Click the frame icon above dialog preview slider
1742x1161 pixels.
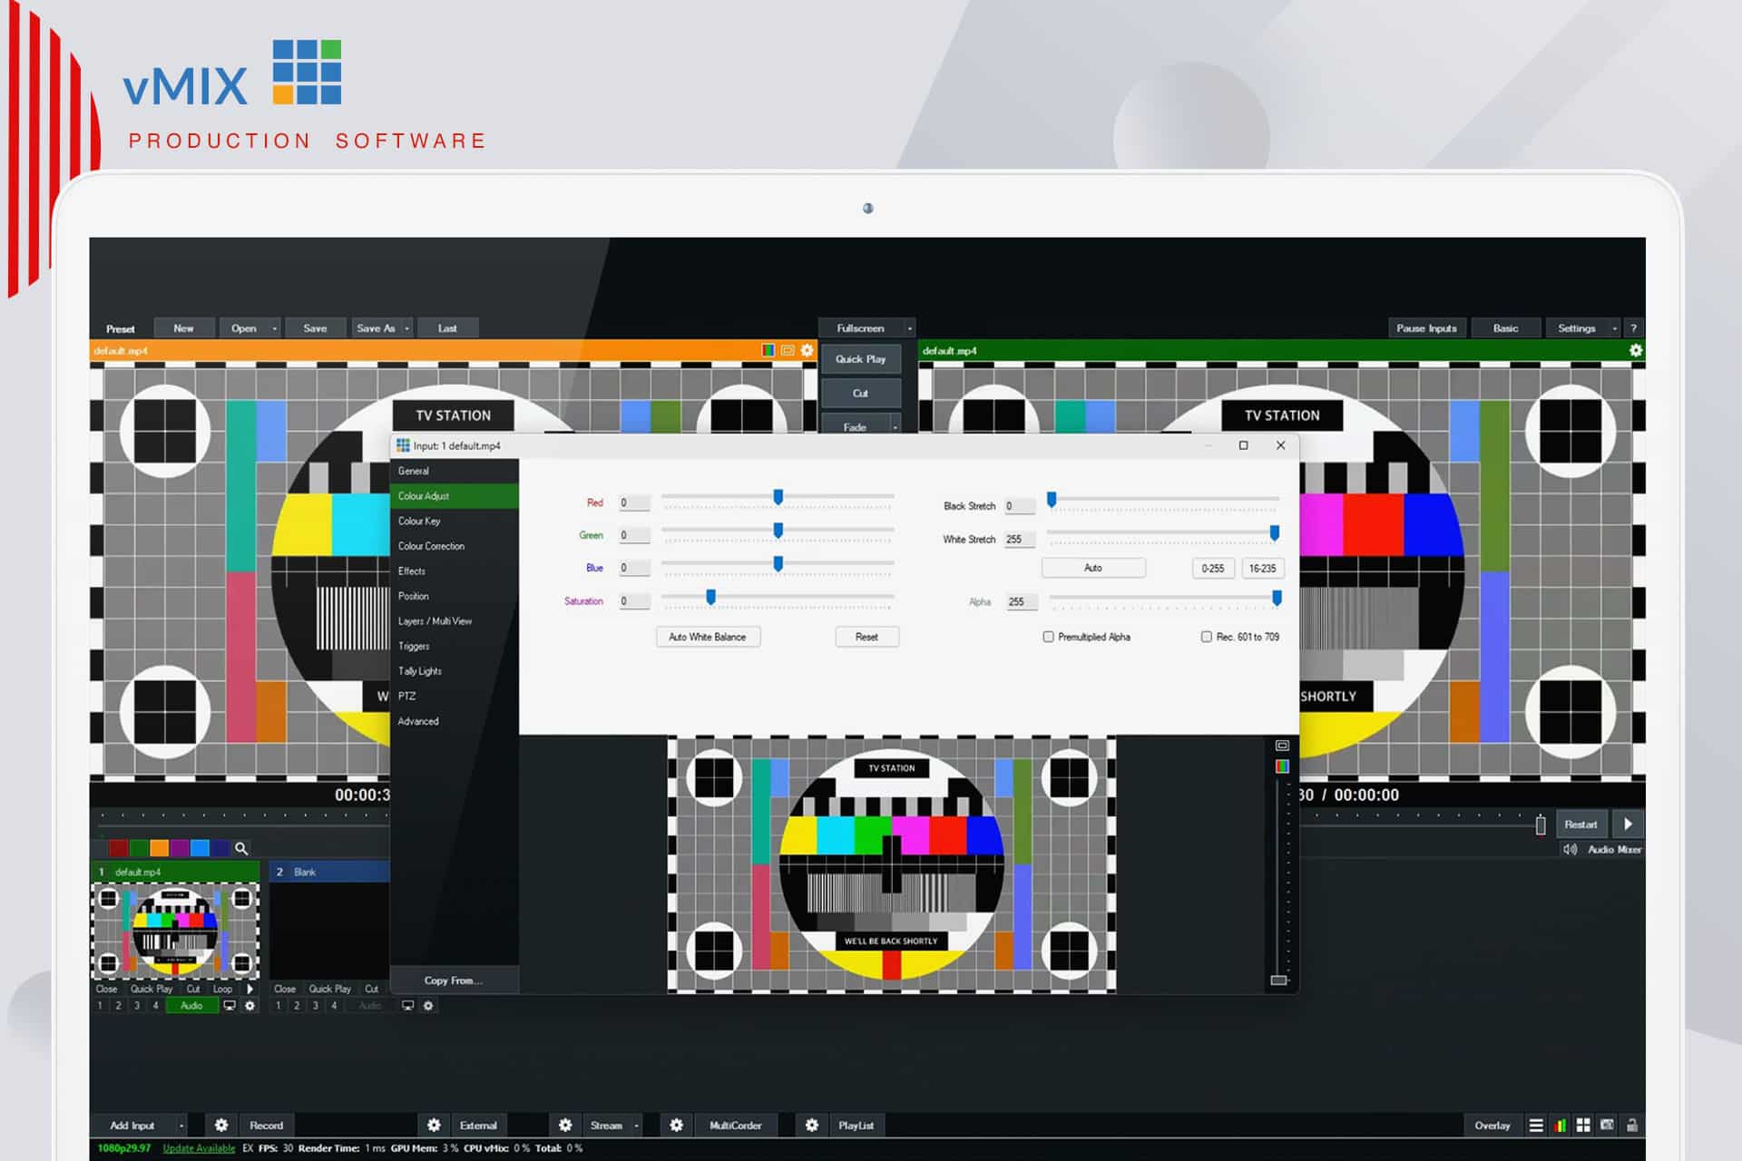1282,746
